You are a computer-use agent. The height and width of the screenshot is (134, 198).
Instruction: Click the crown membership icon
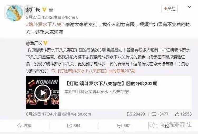(51, 10)
